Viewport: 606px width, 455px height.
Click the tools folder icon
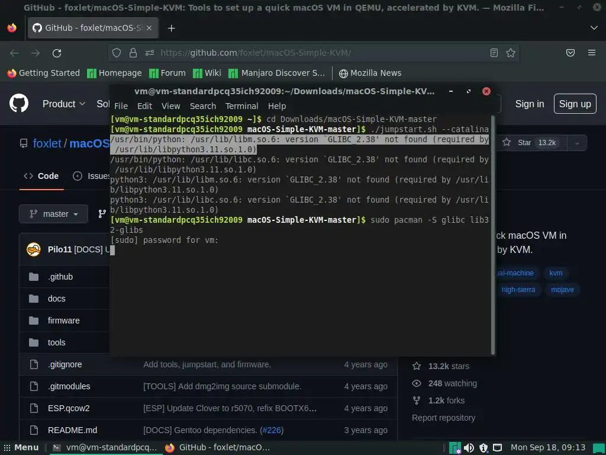click(x=34, y=342)
